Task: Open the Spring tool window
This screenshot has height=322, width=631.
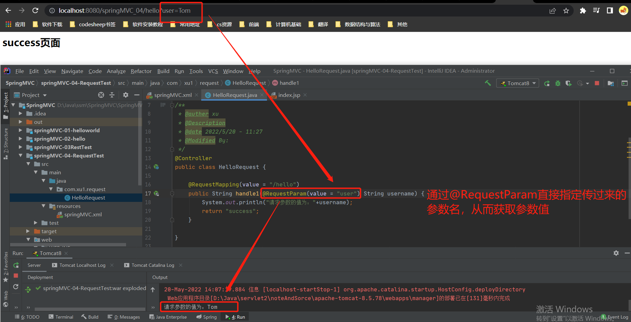Action: [x=206, y=317]
